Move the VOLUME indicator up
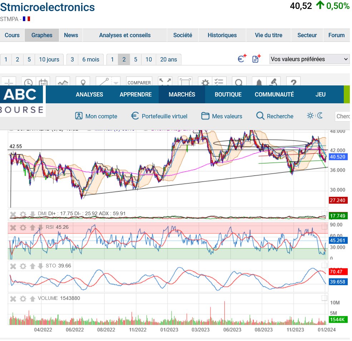This screenshot has height=341, width=352. click(x=33, y=299)
